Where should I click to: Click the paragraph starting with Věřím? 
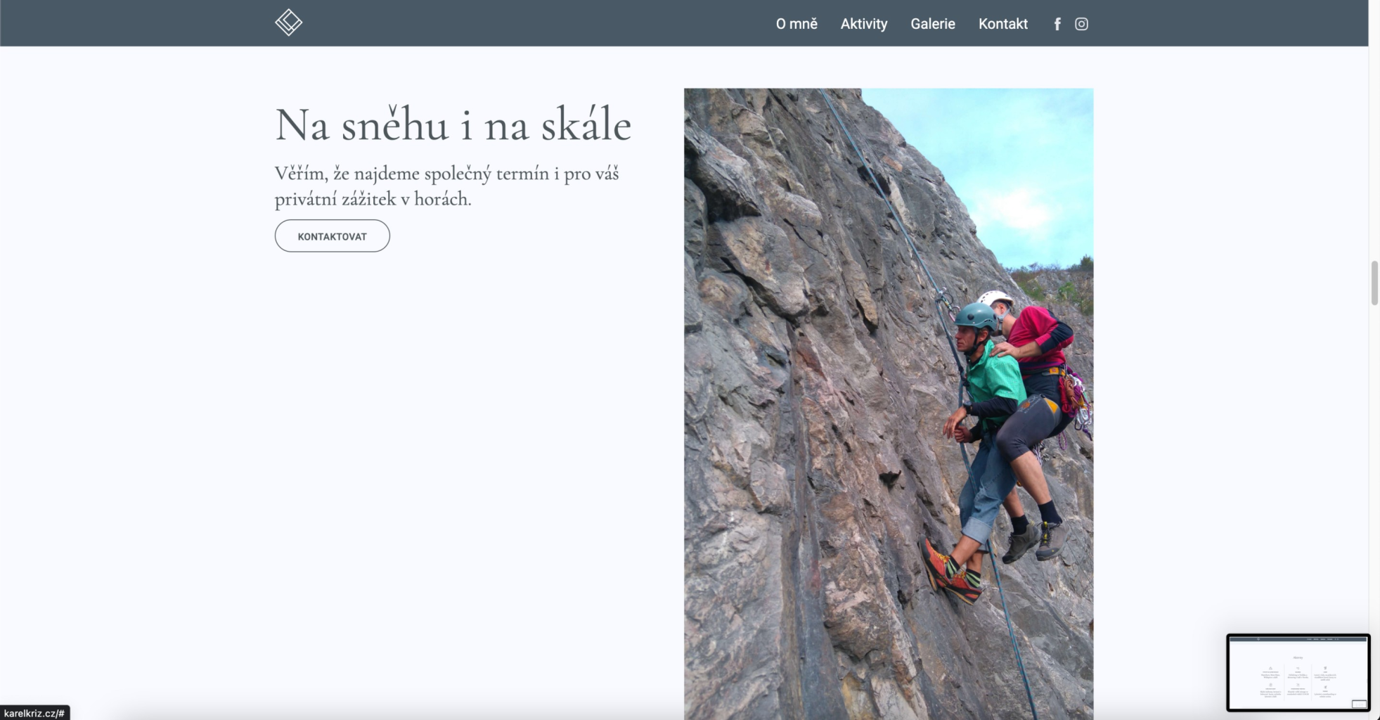[x=446, y=186]
